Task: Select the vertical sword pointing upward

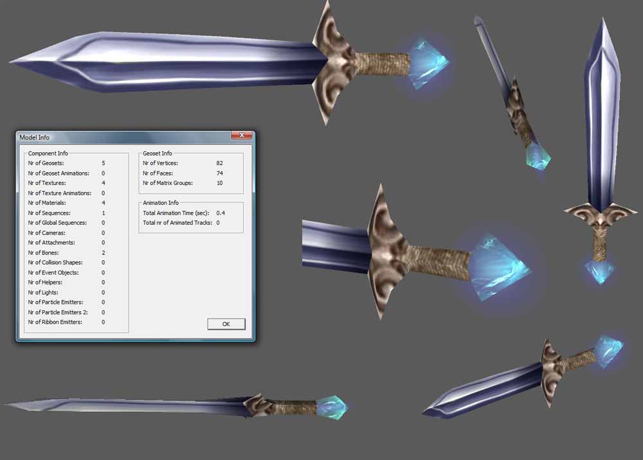Action: click(601, 152)
